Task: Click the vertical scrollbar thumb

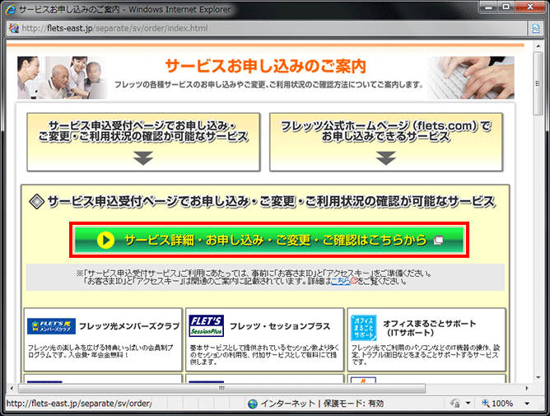Action: coord(538,83)
